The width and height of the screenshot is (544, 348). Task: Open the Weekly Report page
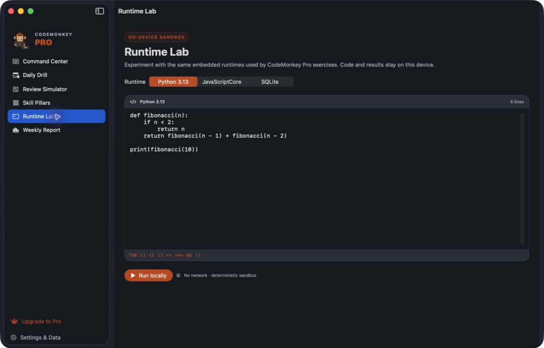(56, 130)
